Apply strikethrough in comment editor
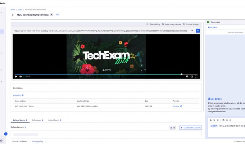The width and height of the screenshot is (245, 144). tap(218, 120)
